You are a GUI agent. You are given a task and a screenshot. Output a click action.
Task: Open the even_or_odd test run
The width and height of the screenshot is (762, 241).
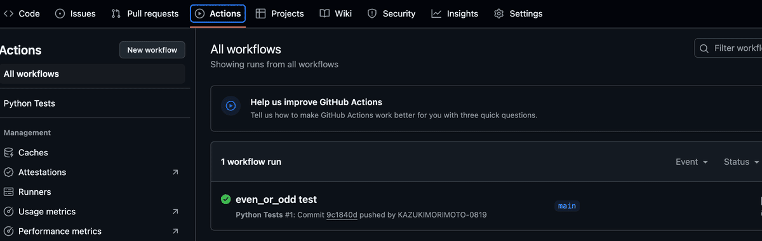[276, 199]
